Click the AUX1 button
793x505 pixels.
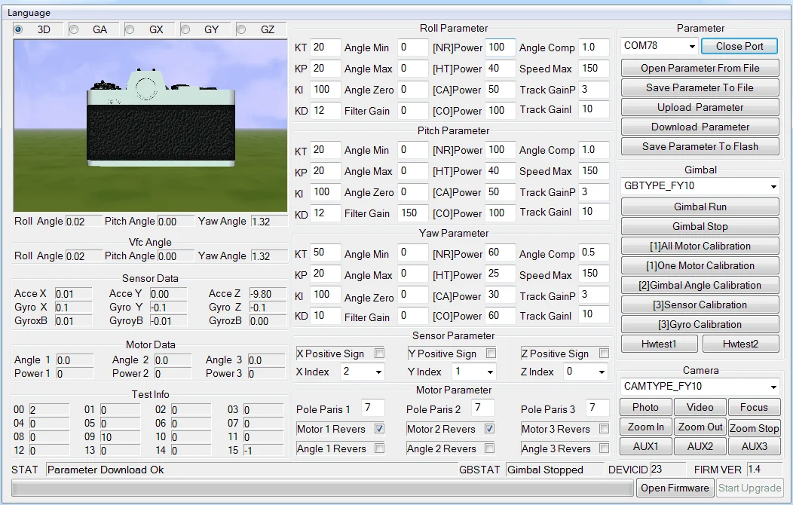point(646,446)
